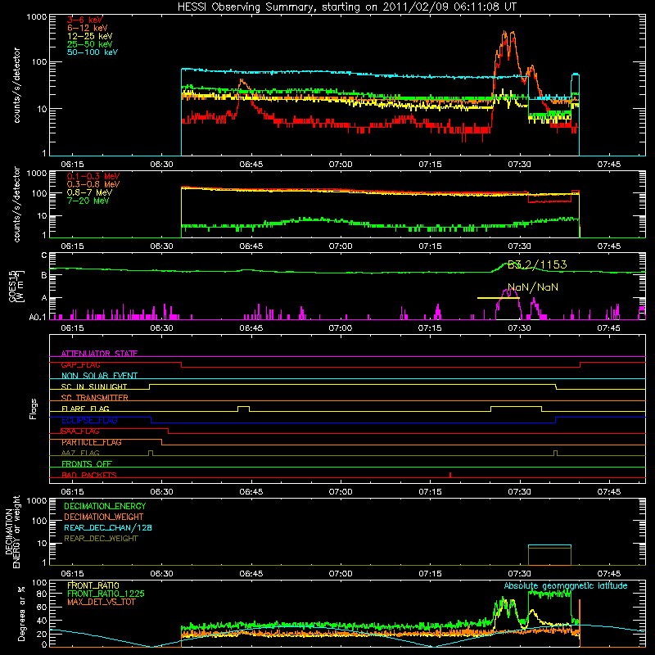Select the 50-100 keV legend label
This screenshot has width=655, height=655.
tap(93, 52)
